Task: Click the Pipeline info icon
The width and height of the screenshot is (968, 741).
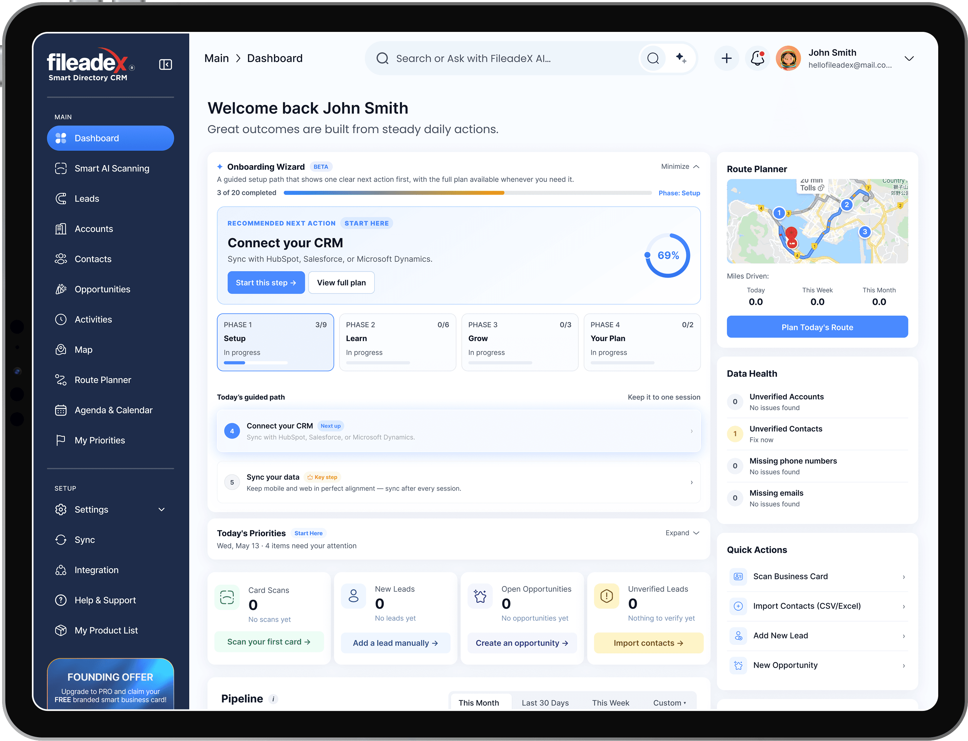Action: pyautogui.click(x=273, y=699)
